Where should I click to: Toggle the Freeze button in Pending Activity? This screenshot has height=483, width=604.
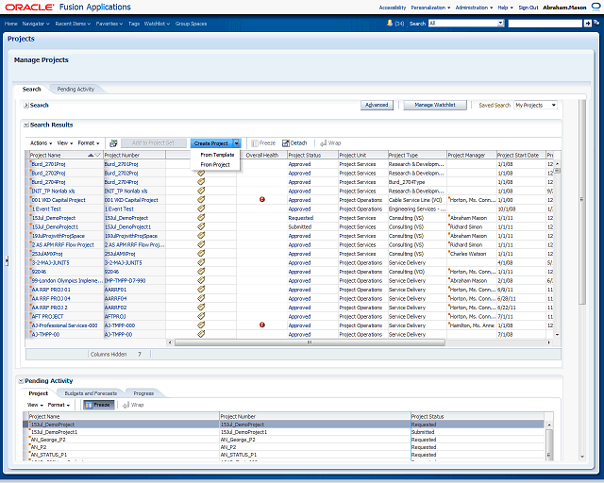pos(99,404)
